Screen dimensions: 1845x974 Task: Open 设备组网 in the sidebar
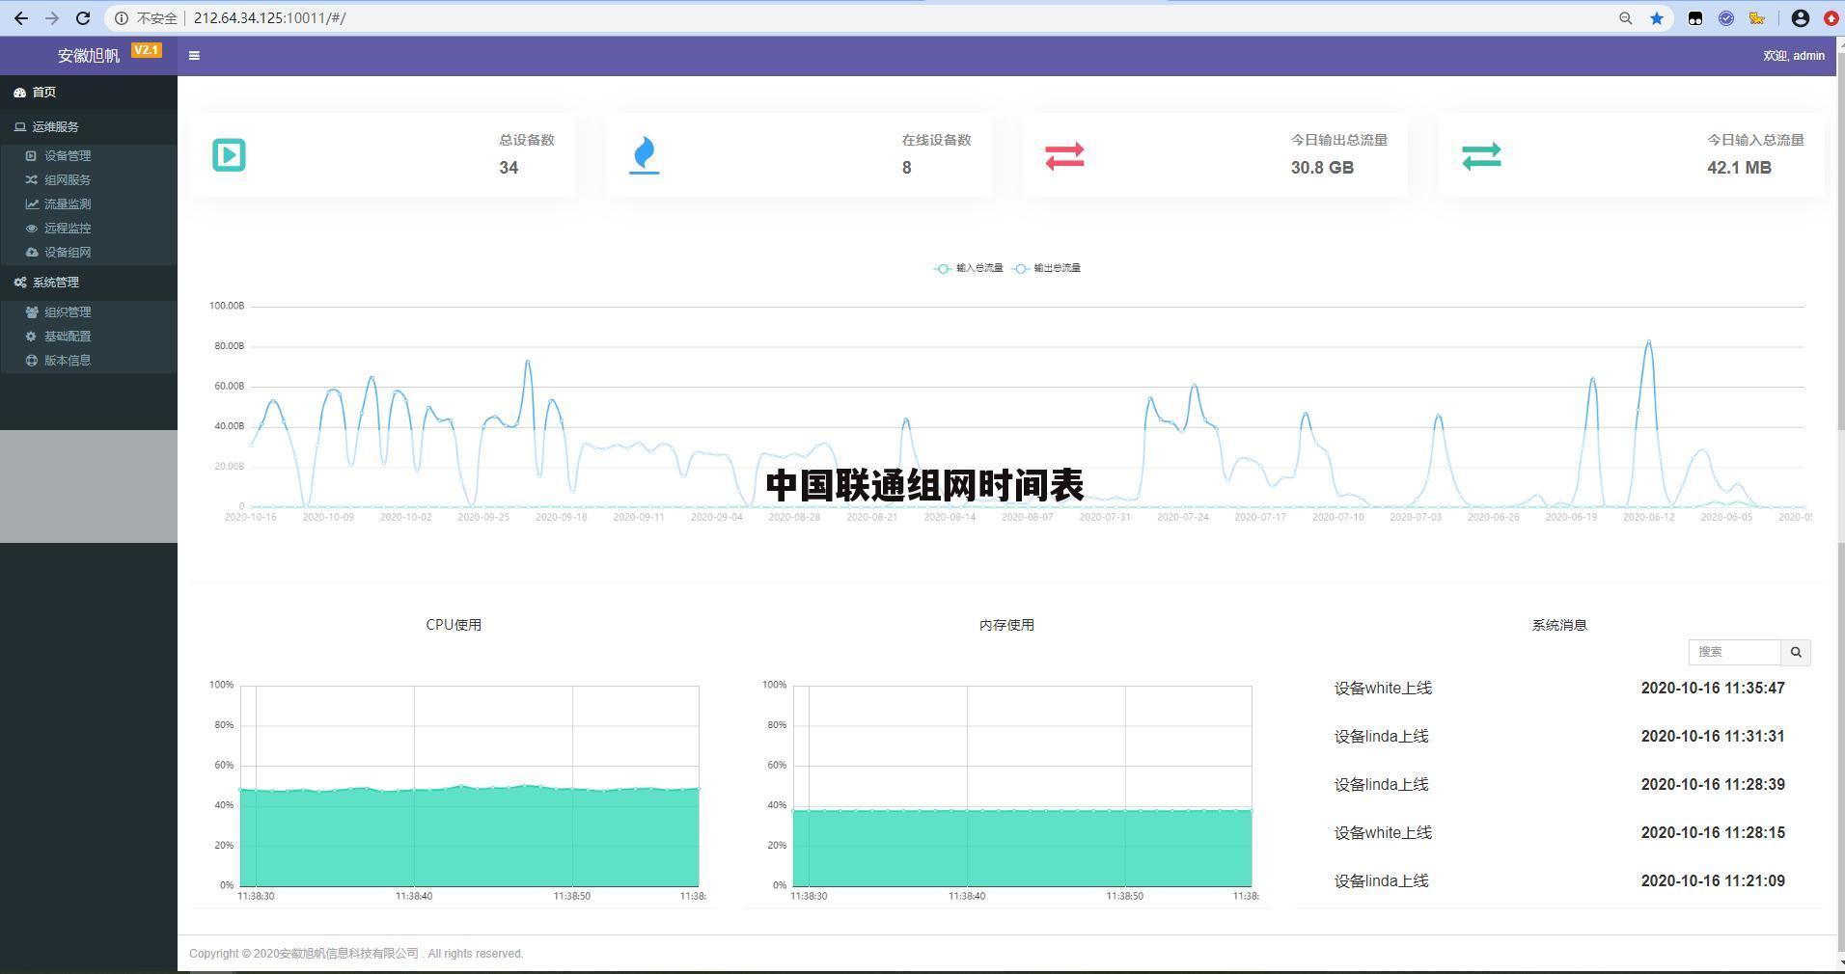coord(89,253)
